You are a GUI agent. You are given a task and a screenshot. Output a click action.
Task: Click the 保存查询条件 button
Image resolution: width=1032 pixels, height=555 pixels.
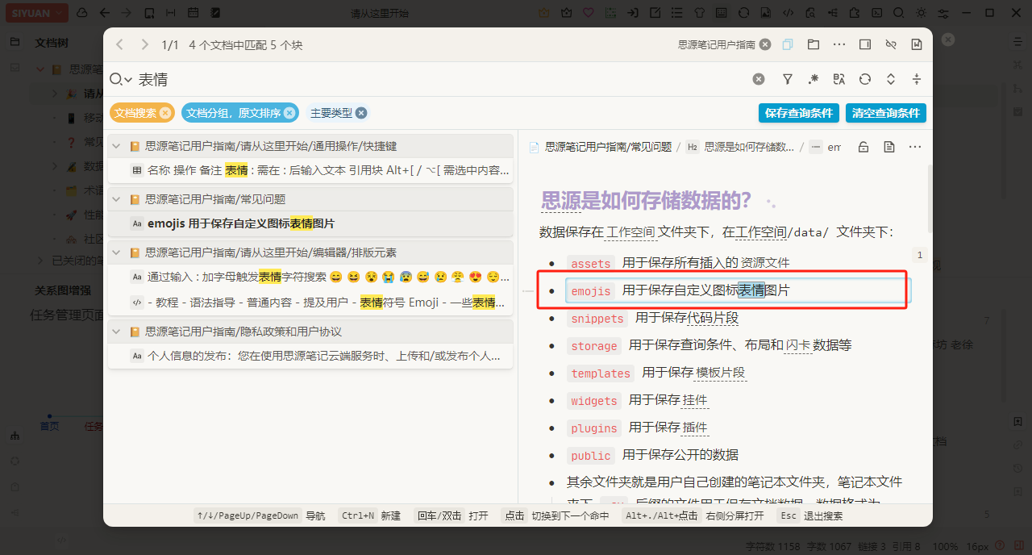click(x=798, y=113)
